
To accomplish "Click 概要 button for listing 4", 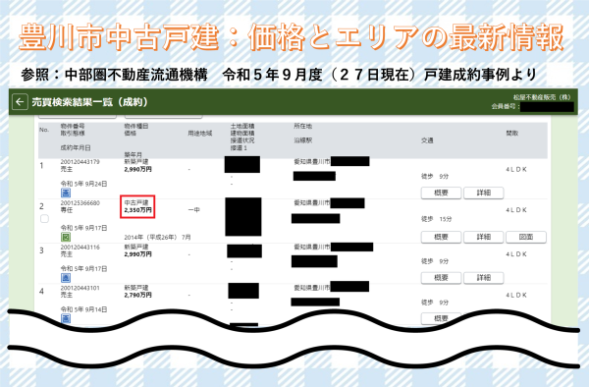I will tap(441, 318).
